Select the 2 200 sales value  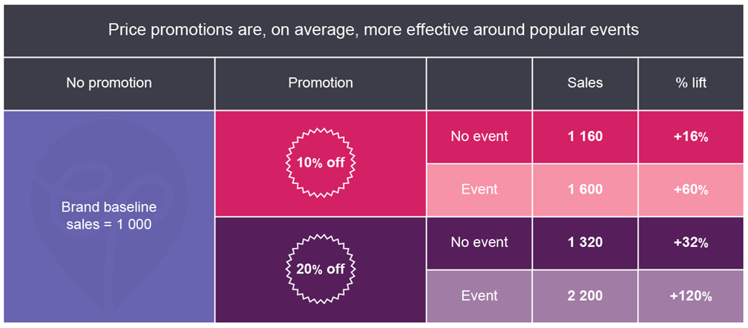tap(585, 296)
